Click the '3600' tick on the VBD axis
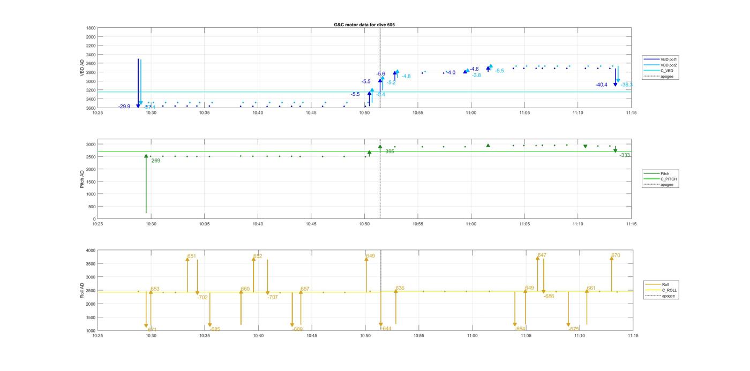 pos(91,108)
